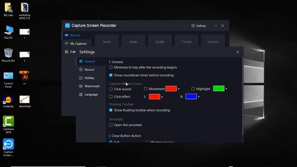This screenshot has width=297, height=167.
Task: Open the Settings label in title bar
Action: [201, 26]
